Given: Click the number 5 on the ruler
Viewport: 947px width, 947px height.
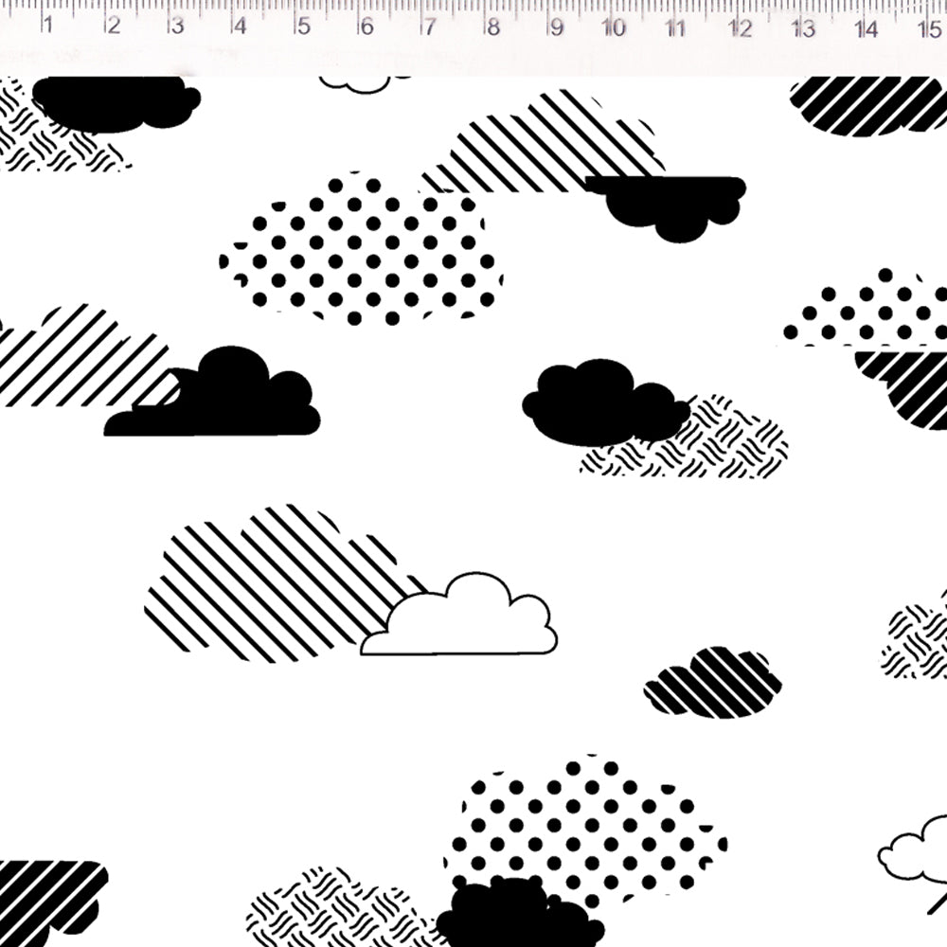Looking at the screenshot, I should [x=304, y=26].
